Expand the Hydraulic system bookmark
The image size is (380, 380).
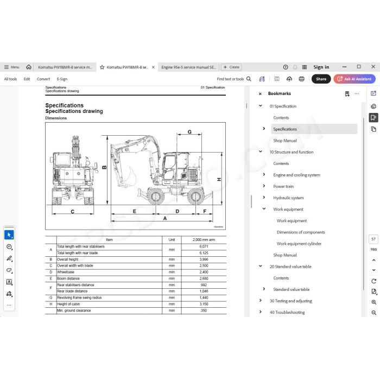(x=264, y=197)
